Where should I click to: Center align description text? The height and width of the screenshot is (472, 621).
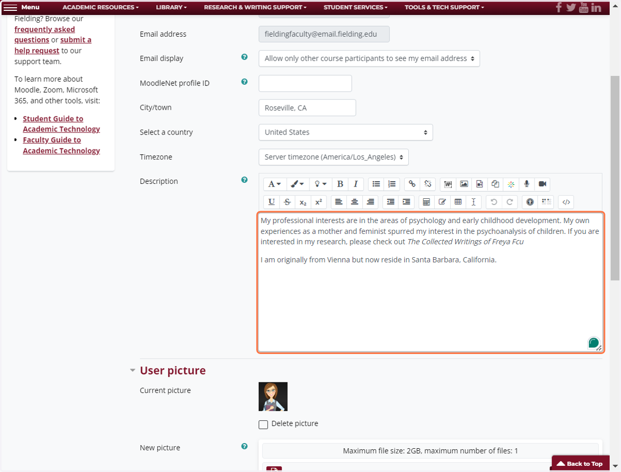click(354, 202)
